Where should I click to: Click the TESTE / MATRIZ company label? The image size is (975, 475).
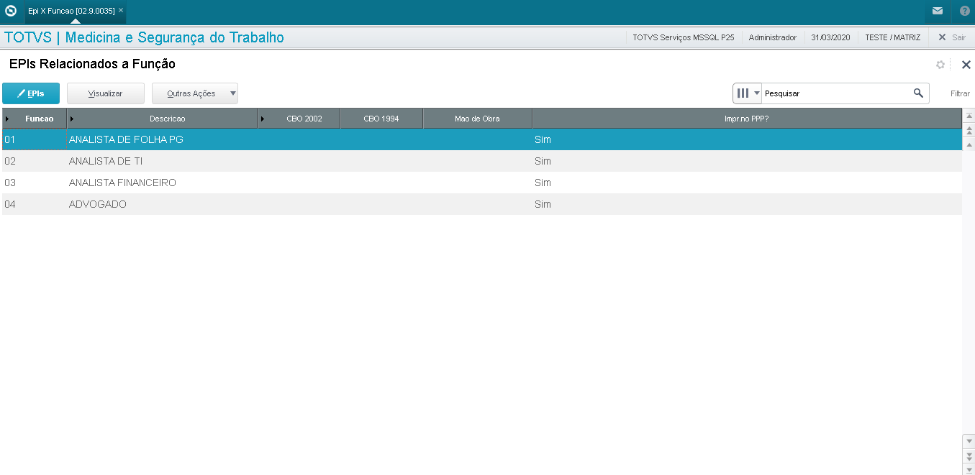point(893,37)
